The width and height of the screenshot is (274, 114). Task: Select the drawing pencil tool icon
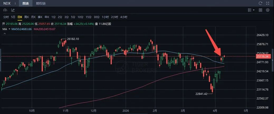coord(13,10)
